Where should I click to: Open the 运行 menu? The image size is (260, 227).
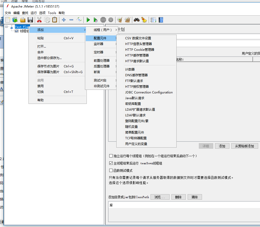point(33,13)
